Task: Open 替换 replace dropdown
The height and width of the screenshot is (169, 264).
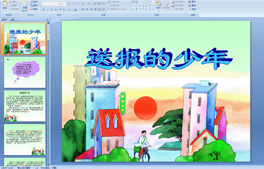Action: pyautogui.click(x=193, y=5)
